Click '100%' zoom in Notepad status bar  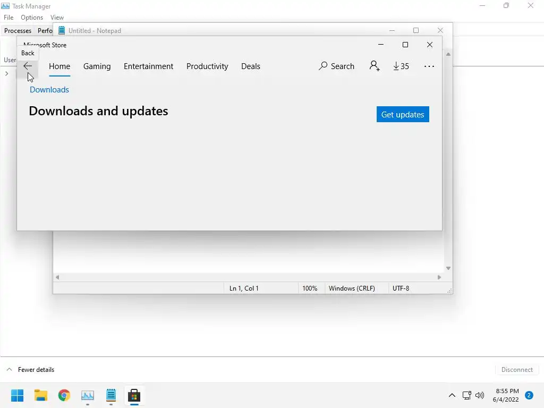click(x=310, y=288)
